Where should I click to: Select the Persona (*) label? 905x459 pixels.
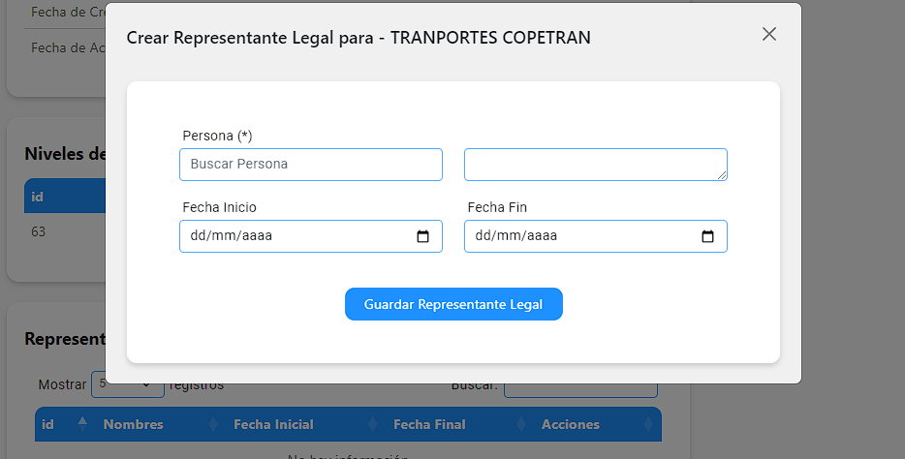tap(218, 136)
